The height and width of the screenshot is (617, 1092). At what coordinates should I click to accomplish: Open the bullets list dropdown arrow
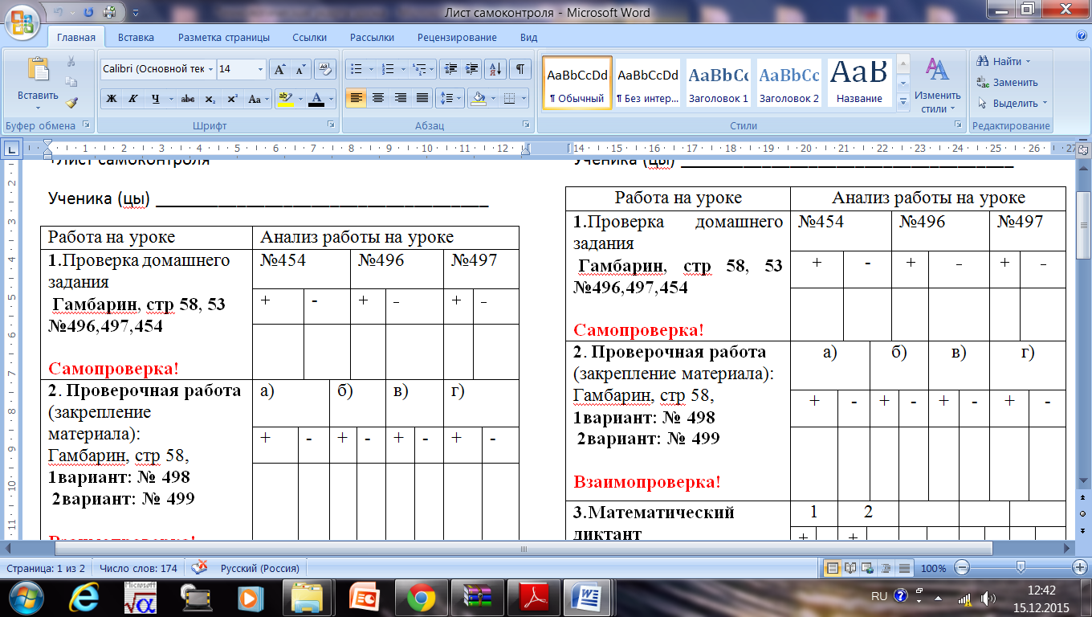[370, 70]
